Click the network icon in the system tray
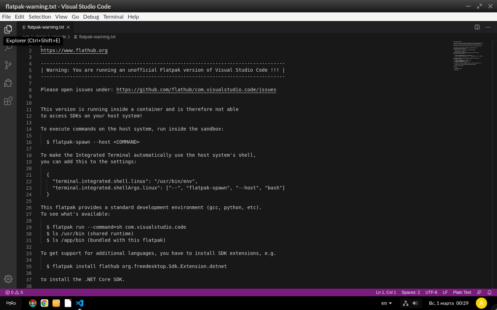Screen dimensions: 497x310 [x=406, y=303]
